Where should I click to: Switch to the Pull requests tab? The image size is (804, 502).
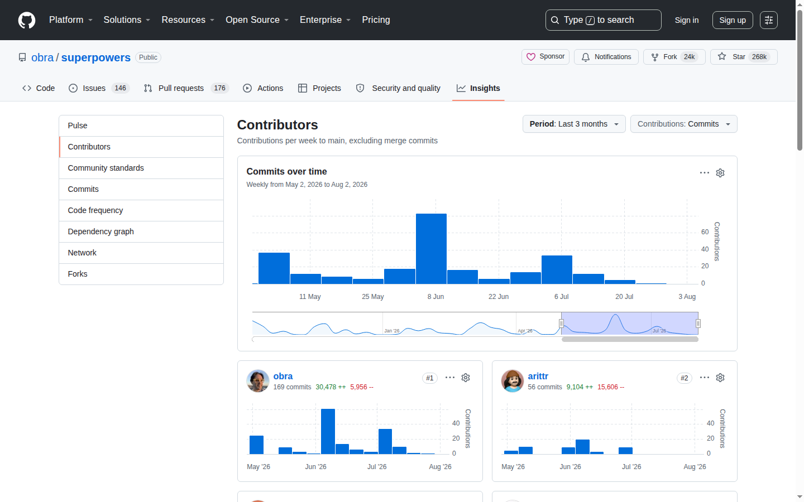186,88
